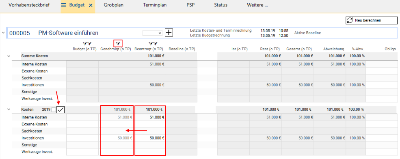
Task: Click the Baseline (o.TP) column header
Action: 182,49
